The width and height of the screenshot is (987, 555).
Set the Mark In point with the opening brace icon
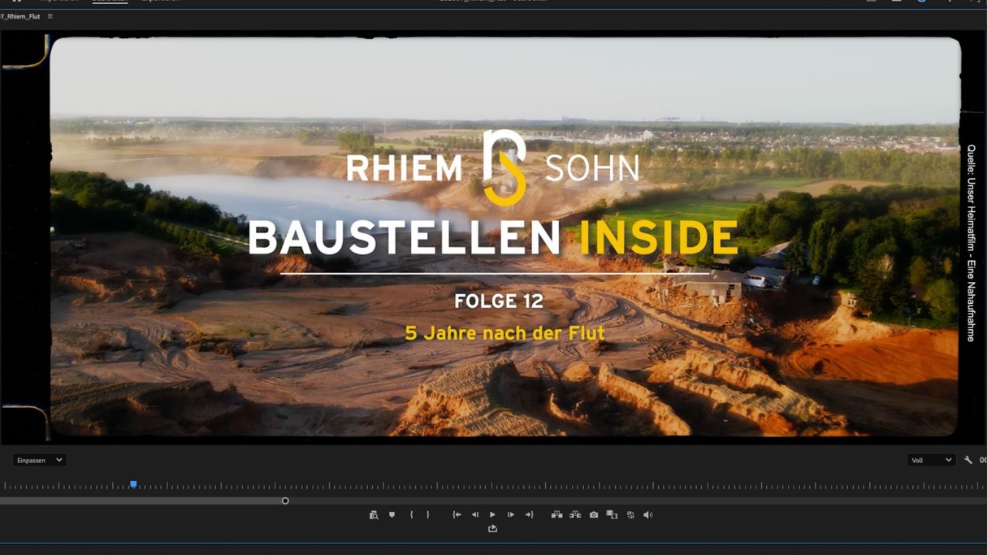(x=411, y=515)
